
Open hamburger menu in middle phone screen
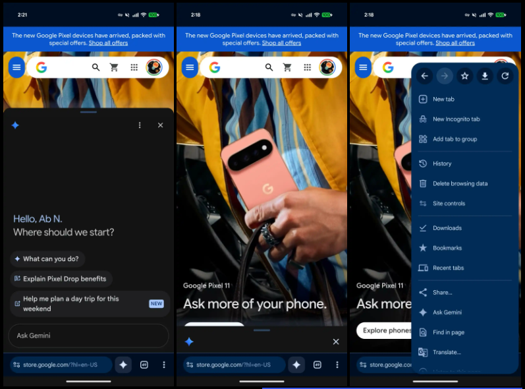(190, 67)
